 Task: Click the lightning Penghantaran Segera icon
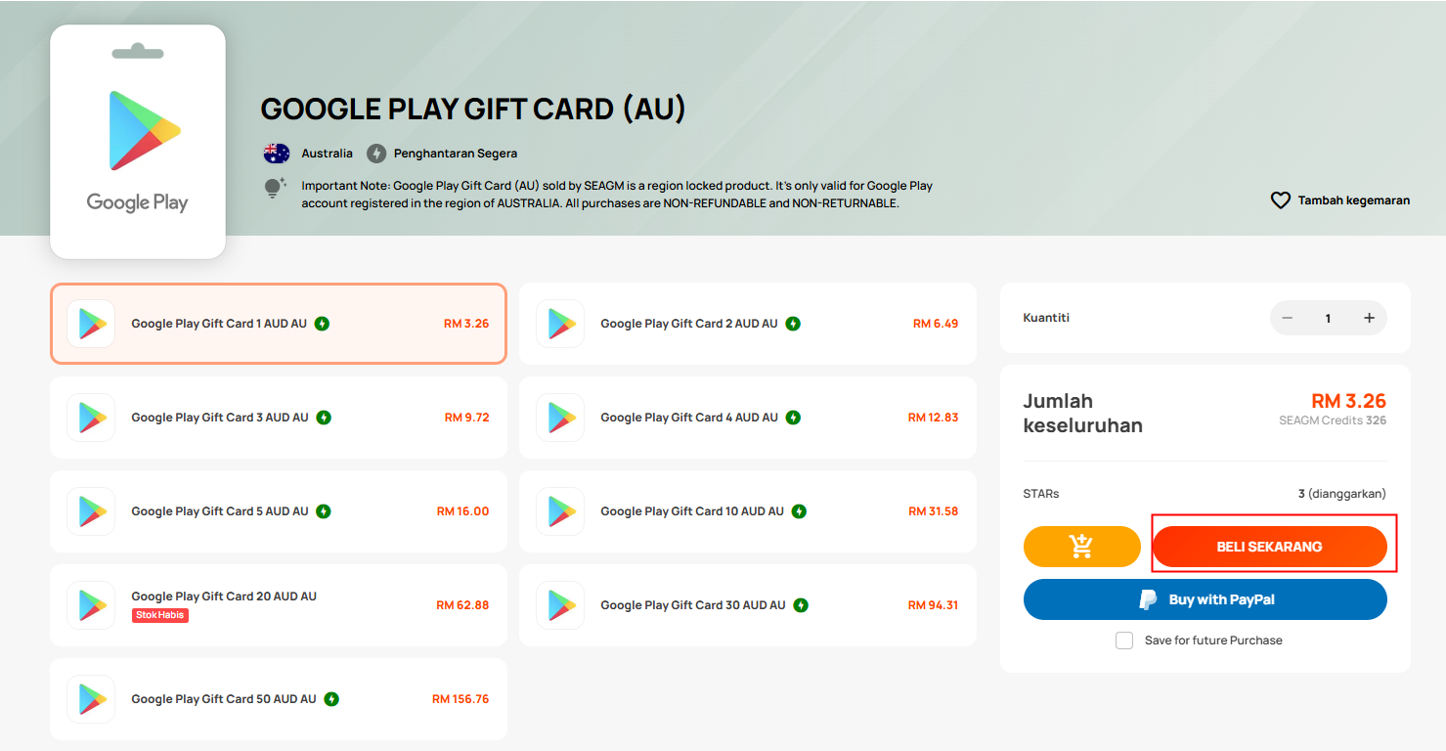click(376, 154)
